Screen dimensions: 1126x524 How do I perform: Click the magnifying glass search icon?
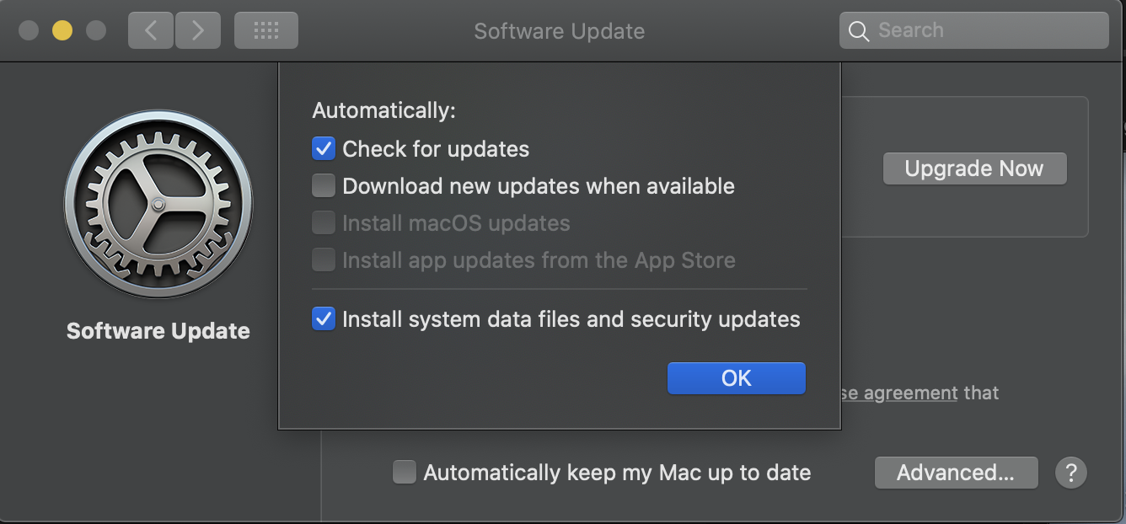tap(859, 31)
